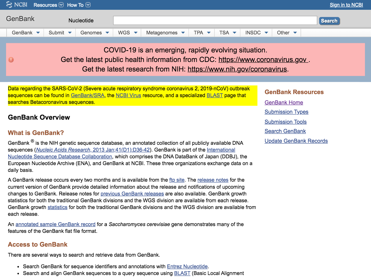Go to Update GenBank Records link
Viewport: 371px width, 277px height.
coord(296,141)
